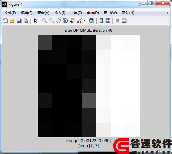Insert a Colorbar via toolbar icon

click(x=101, y=21)
